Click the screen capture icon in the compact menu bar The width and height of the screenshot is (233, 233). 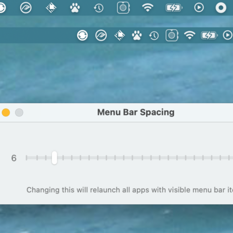(172, 35)
